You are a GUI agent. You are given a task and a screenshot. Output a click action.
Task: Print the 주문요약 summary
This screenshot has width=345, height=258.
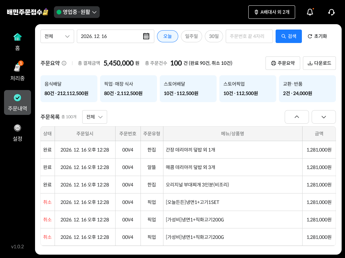pos(283,63)
